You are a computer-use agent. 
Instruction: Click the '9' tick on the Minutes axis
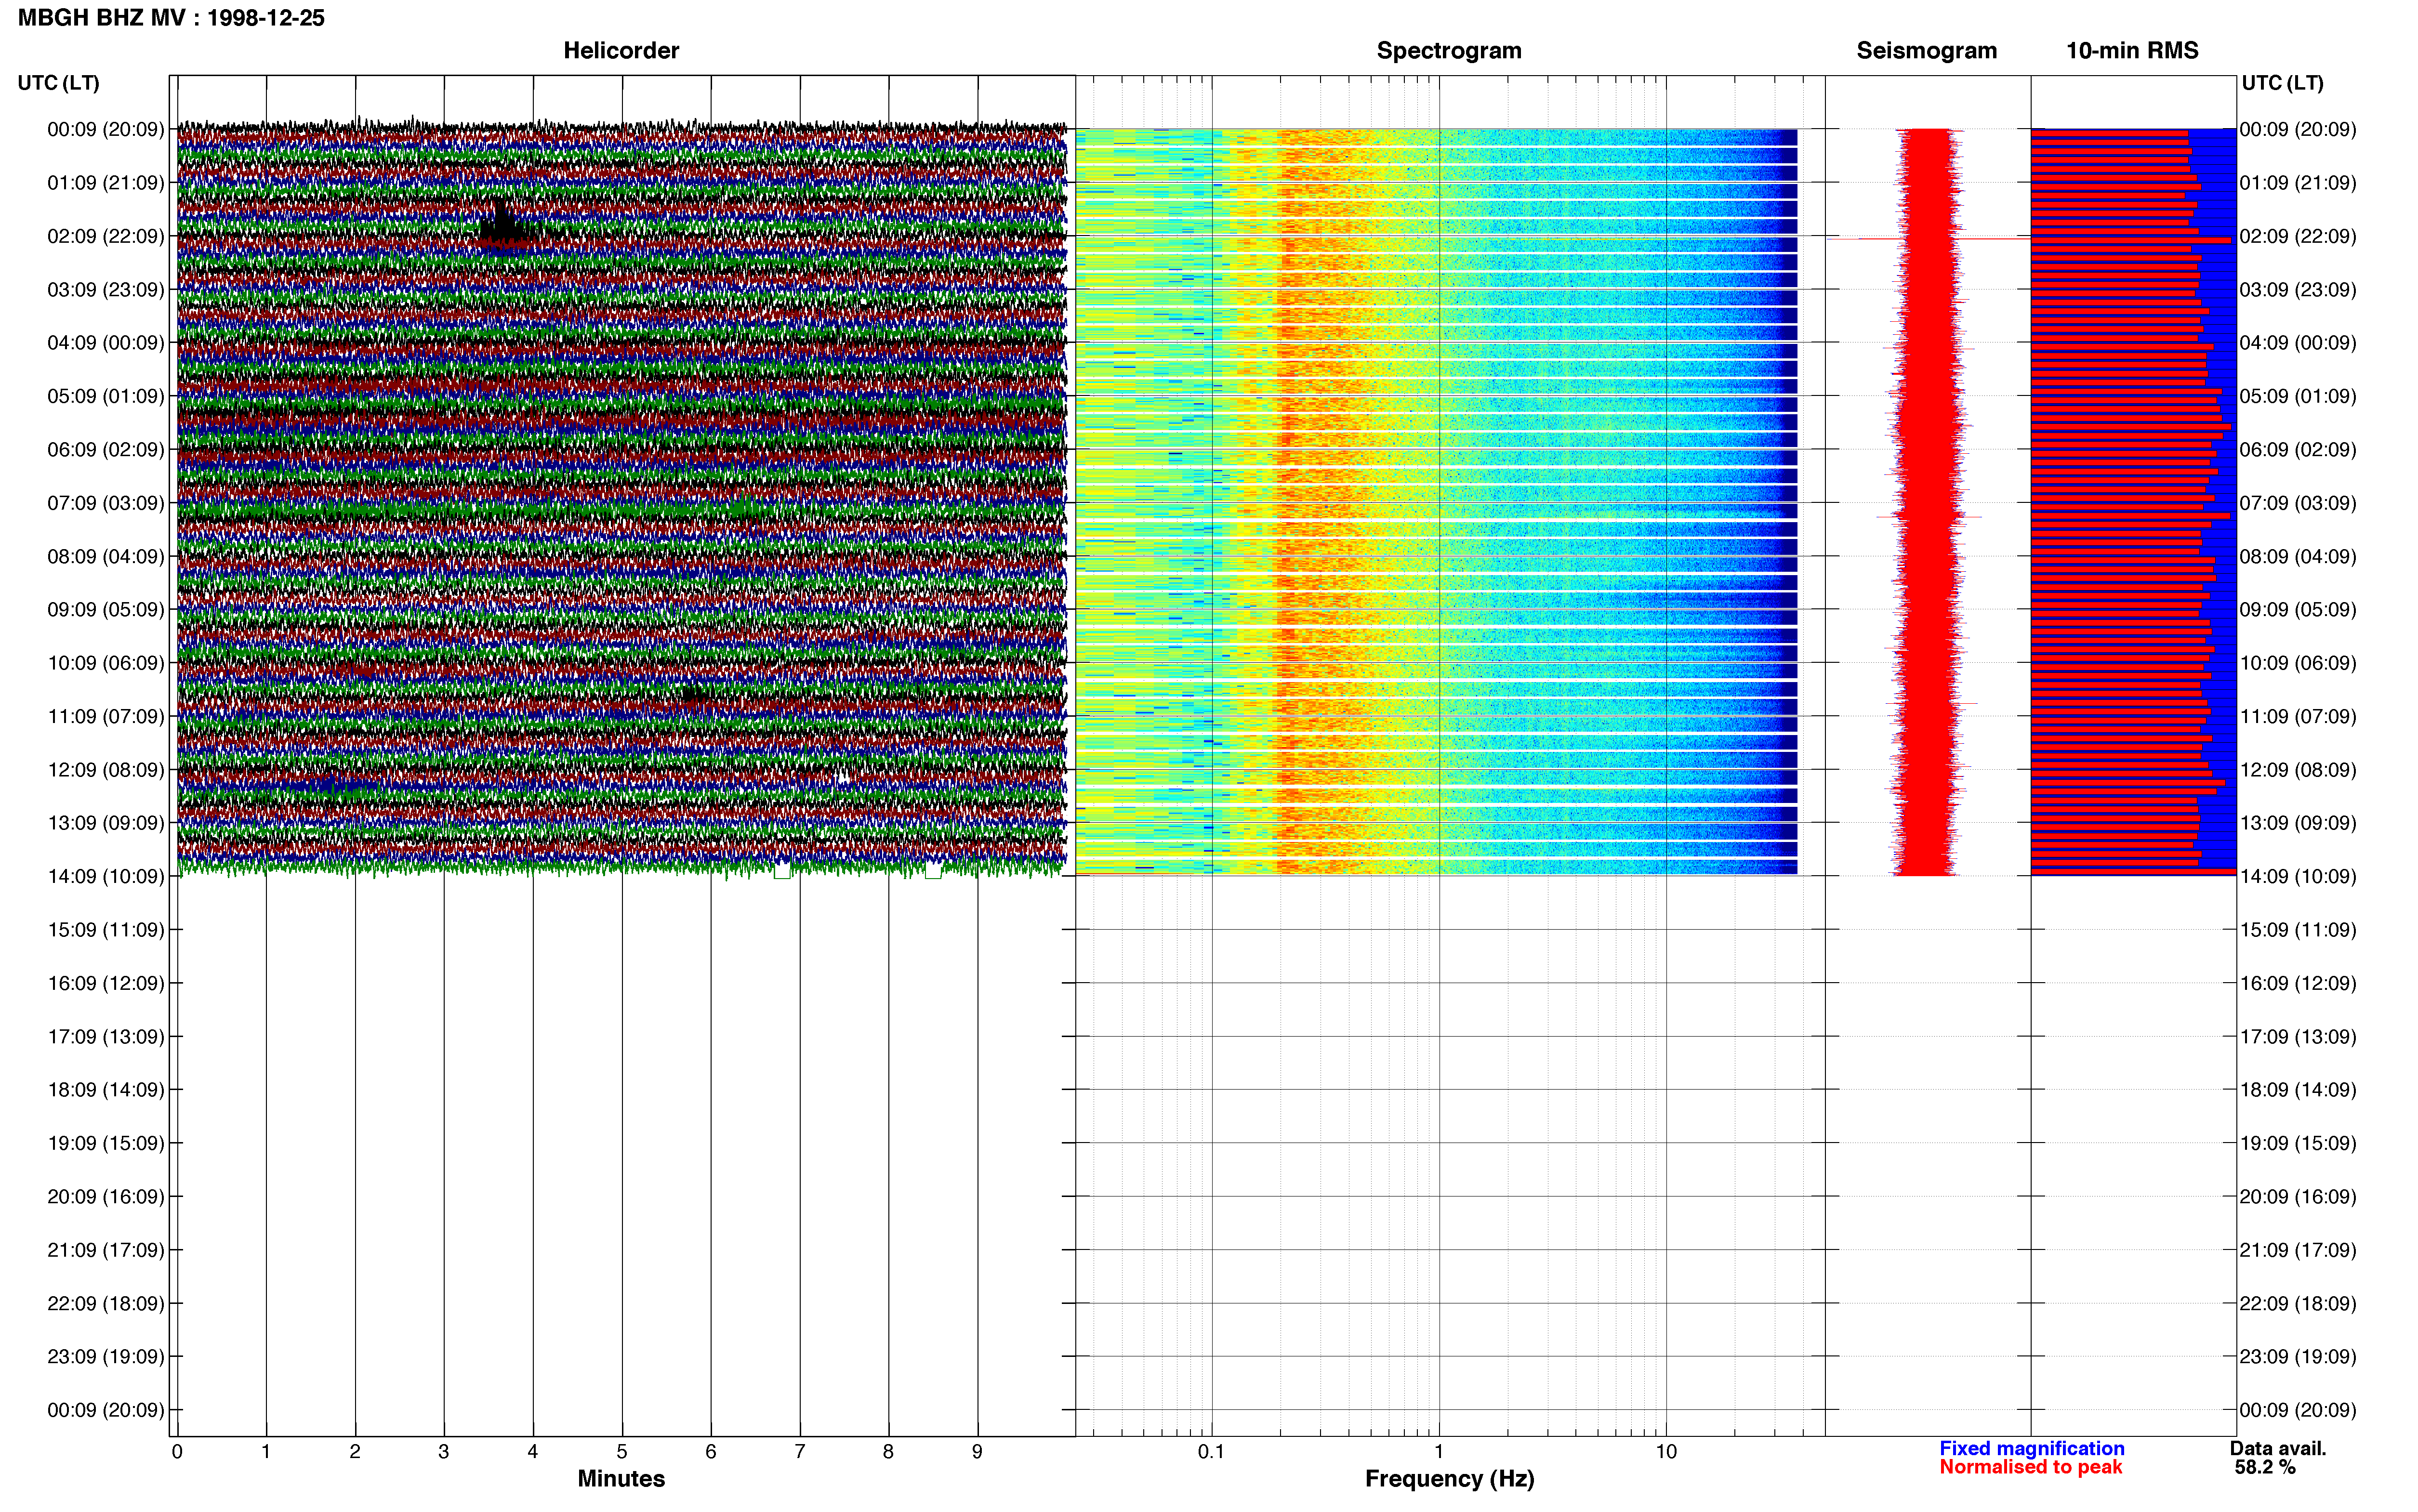tap(977, 1452)
